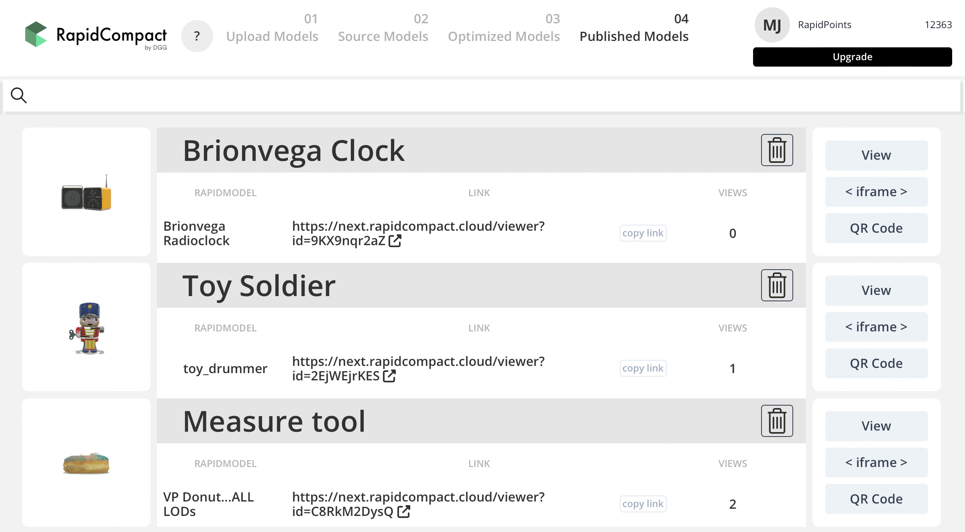Delete the Brionvega Clock published model
The width and height of the screenshot is (965, 532).
tap(777, 150)
